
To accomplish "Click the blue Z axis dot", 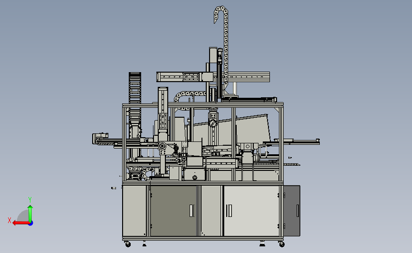I will (x=31, y=224).
